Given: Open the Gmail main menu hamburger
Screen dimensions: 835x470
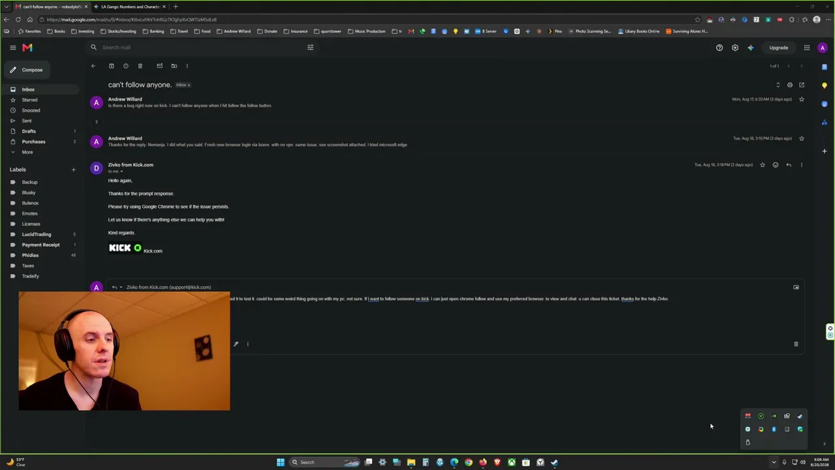Looking at the screenshot, I should (12, 48).
